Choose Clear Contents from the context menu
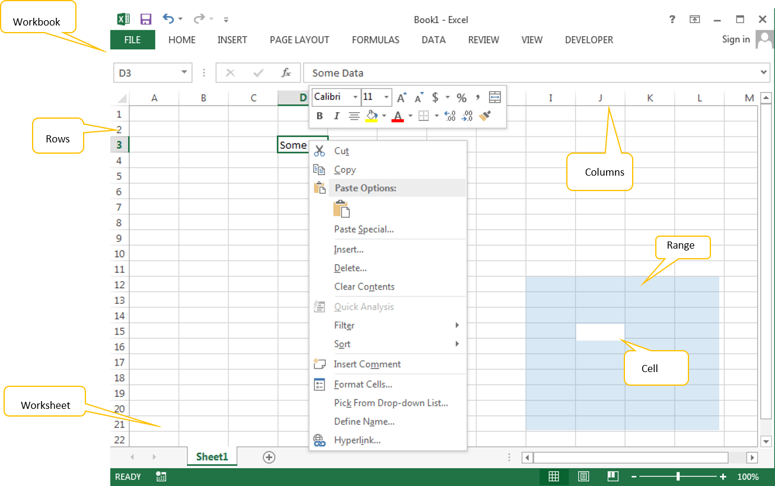This screenshot has width=775, height=486. tap(363, 287)
